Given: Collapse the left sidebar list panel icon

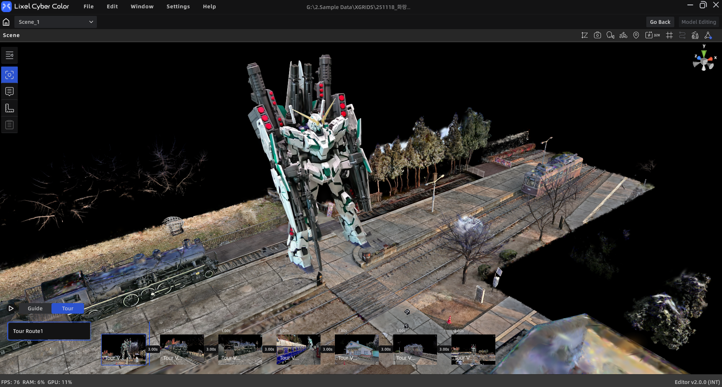Looking at the screenshot, I should [x=9, y=56].
